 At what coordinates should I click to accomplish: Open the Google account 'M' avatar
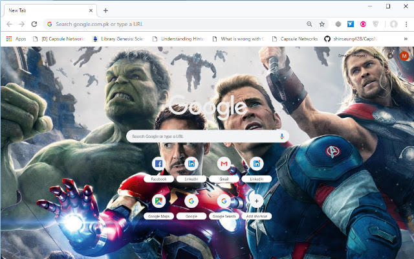404,56
